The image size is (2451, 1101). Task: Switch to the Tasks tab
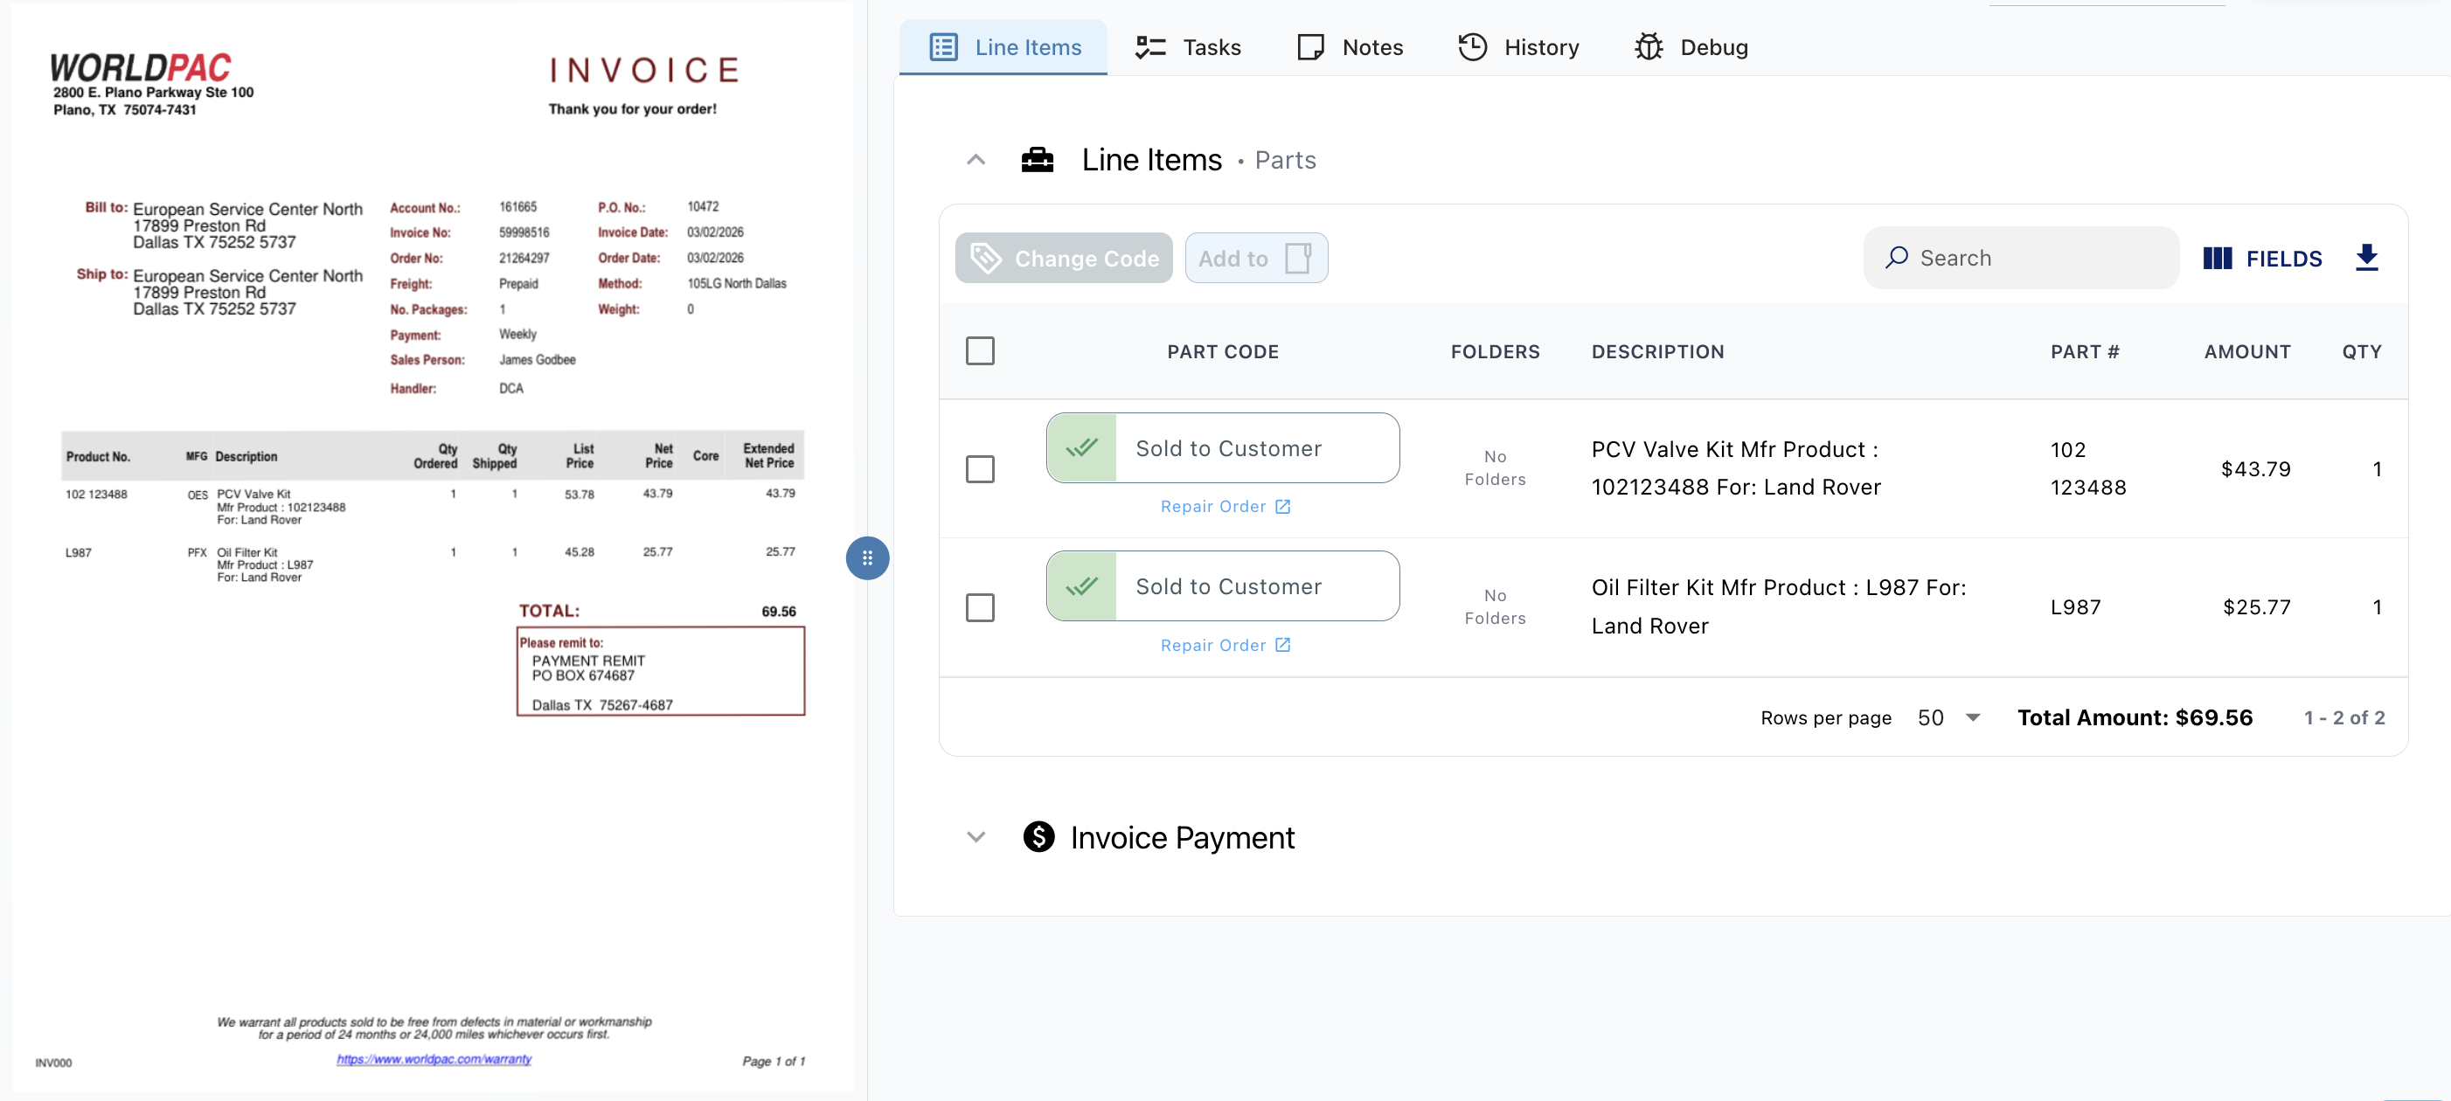click(x=1189, y=46)
